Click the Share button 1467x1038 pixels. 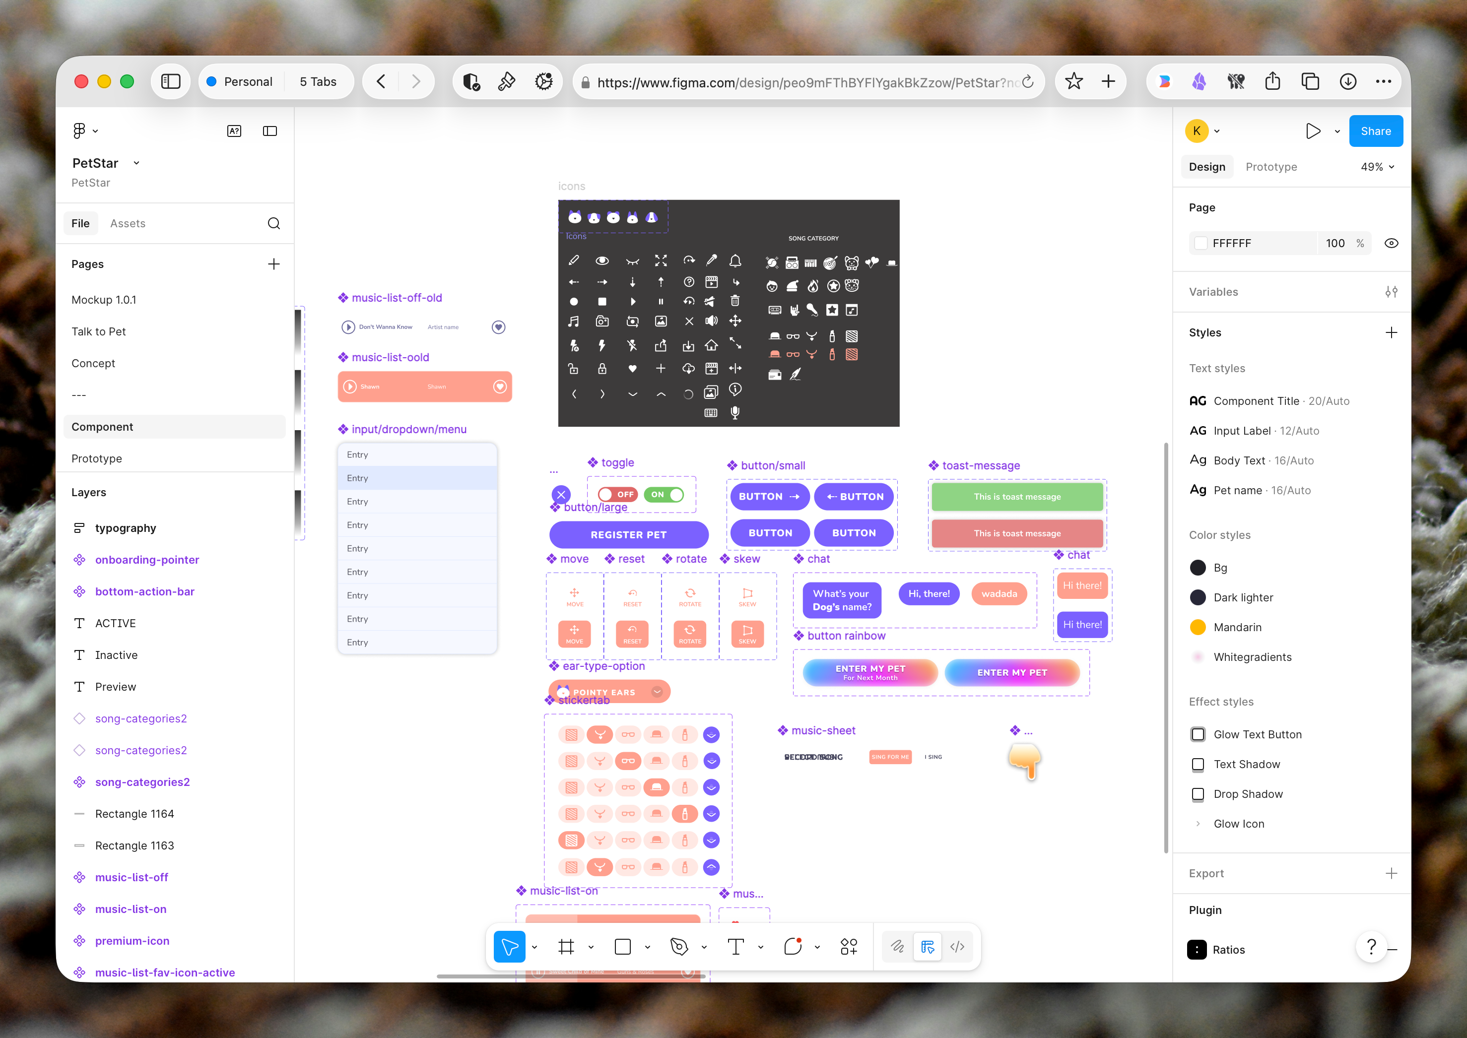[x=1376, y=131]
